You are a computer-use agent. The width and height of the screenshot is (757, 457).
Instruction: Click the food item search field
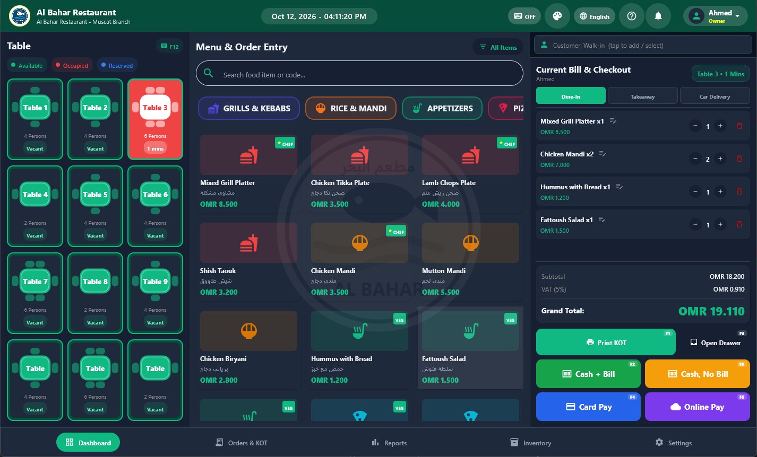[359, 73]
